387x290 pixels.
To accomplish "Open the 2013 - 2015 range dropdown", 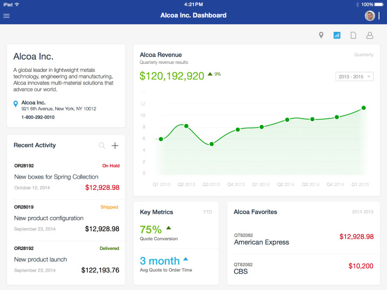I will 354,77.
